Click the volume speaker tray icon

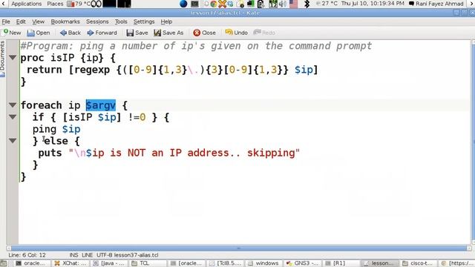point(282,4)
